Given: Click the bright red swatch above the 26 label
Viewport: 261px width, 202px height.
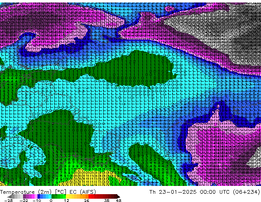Looking at the screenshot, I should 90,197.
